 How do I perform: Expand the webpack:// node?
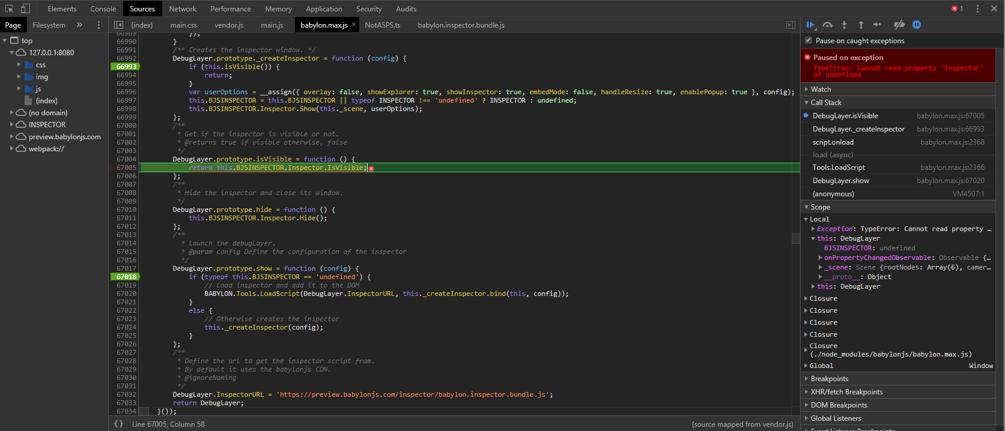tap(11, 149)
